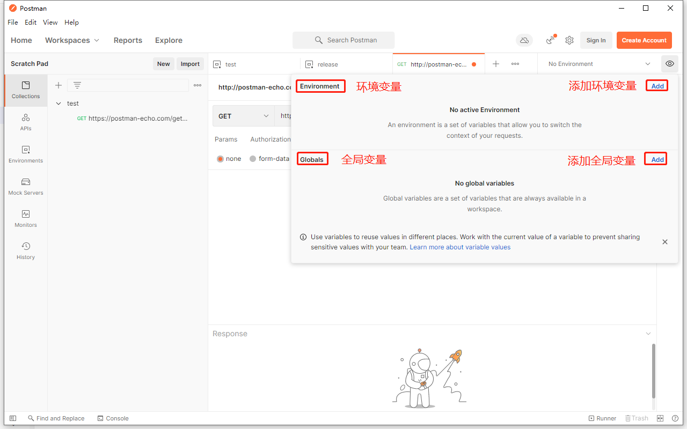Image resolution: width=687 pixels, height=429 pixels.
Task: Open the collections more-options ellipsis
Action: pyautogui.click(x=198, y=85)
